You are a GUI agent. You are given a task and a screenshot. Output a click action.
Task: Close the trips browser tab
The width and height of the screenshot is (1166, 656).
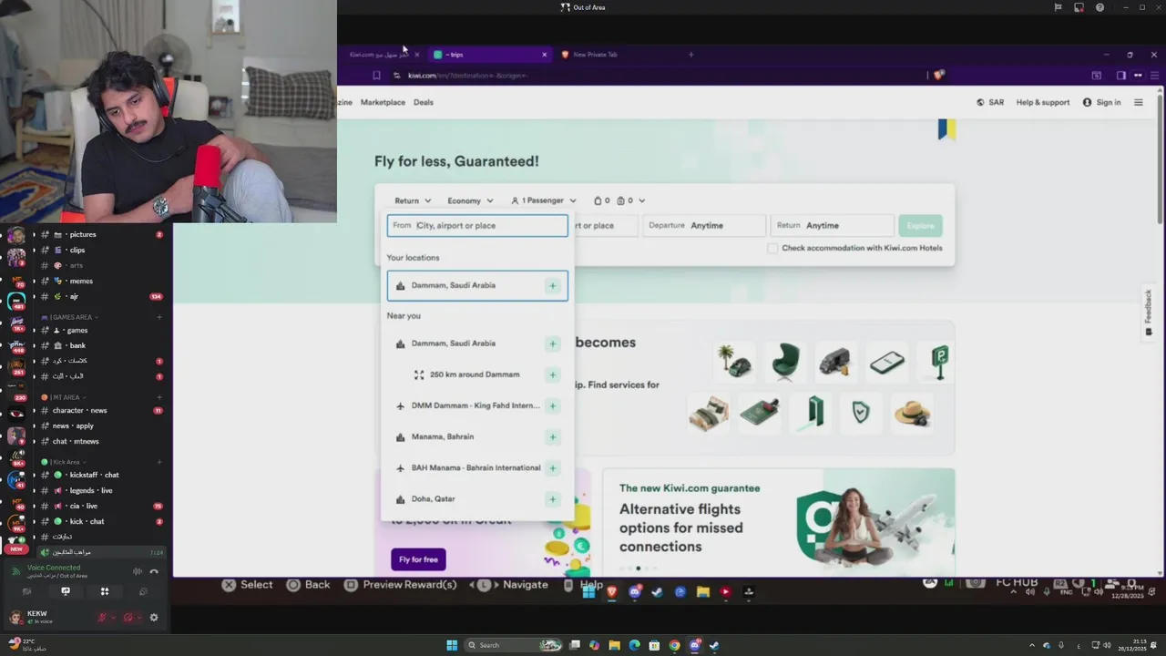point(545,55)
